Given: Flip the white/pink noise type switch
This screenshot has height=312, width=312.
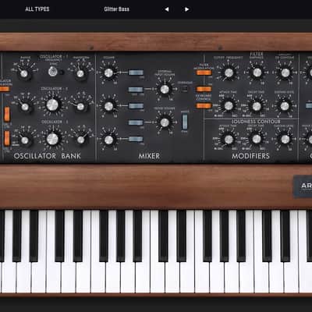Looking at the screenshot, I should 185,122.
